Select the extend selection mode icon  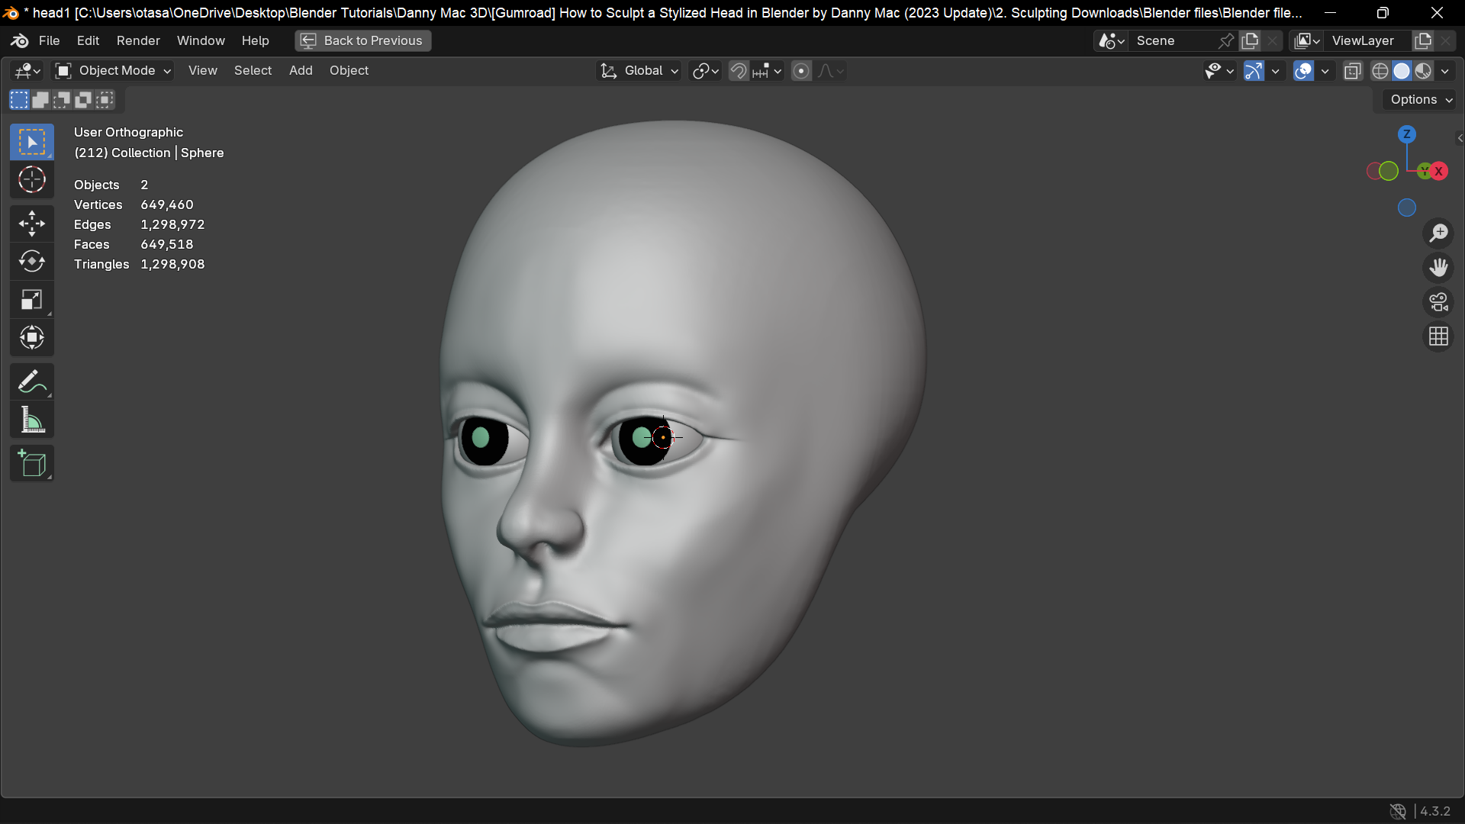click(40, 99)
